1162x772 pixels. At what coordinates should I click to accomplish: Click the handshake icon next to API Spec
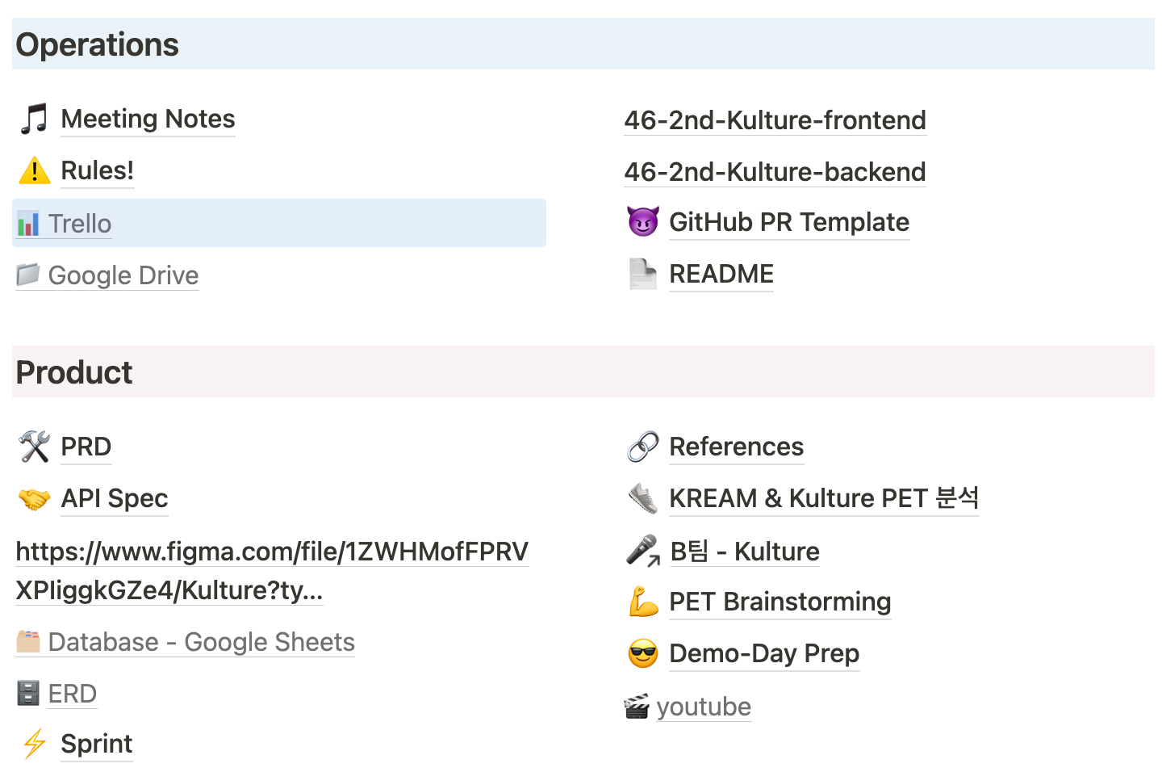coord(34,499)
